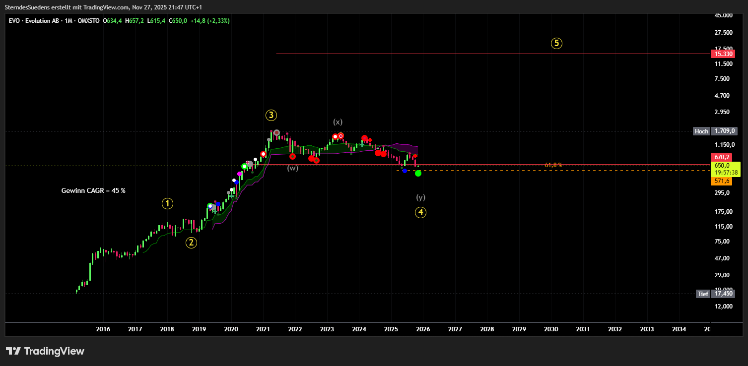Viewport: 748px width, 366px height.
Task: Select the yellow wave 5 circle label
Action: pyautogui.click(x=556, y=43)
